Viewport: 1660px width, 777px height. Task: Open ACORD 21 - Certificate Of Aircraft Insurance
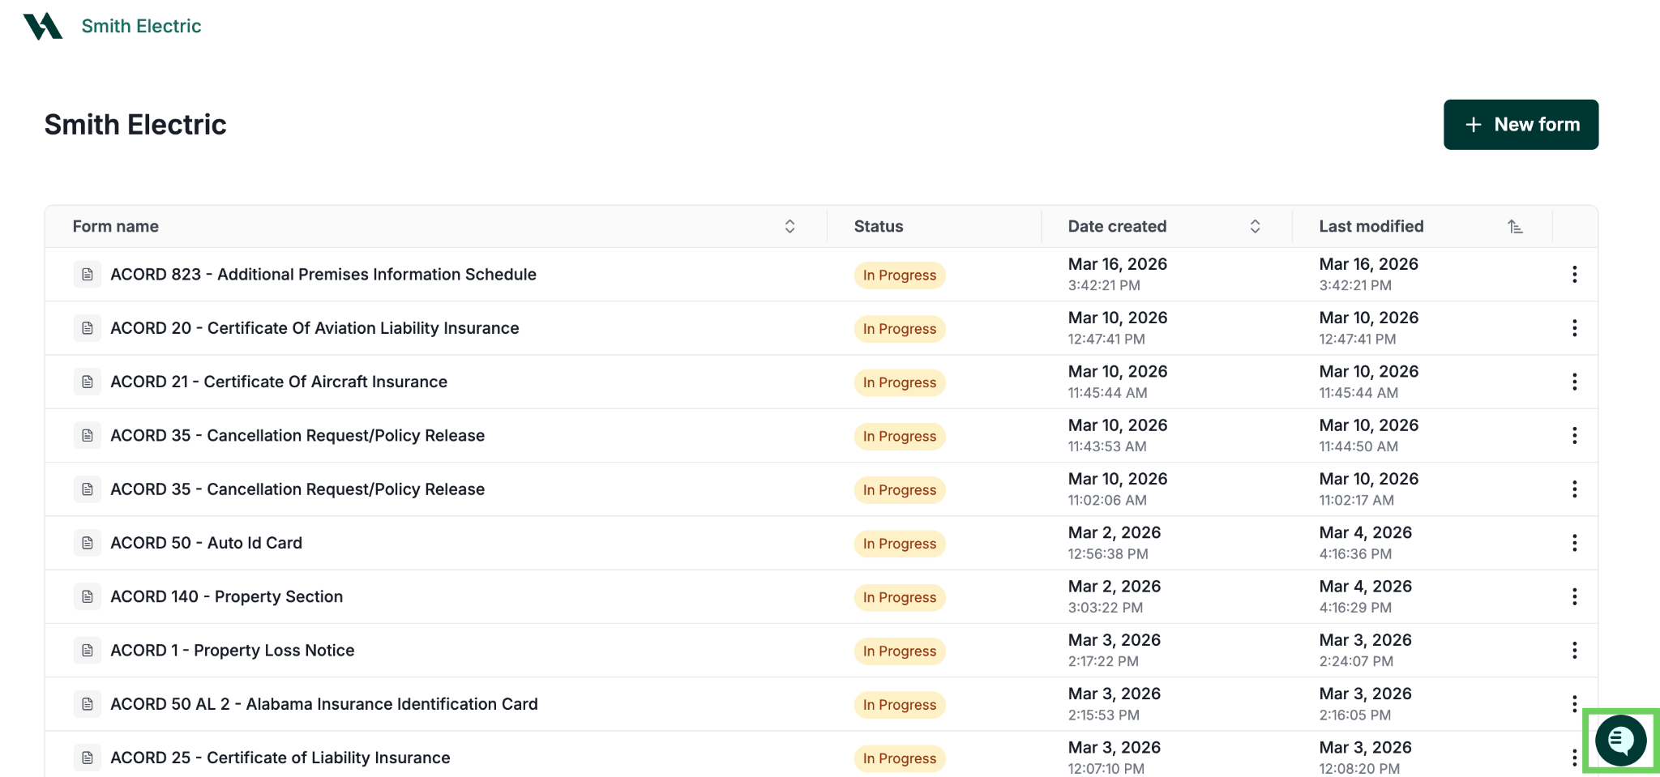coord(279,382)
